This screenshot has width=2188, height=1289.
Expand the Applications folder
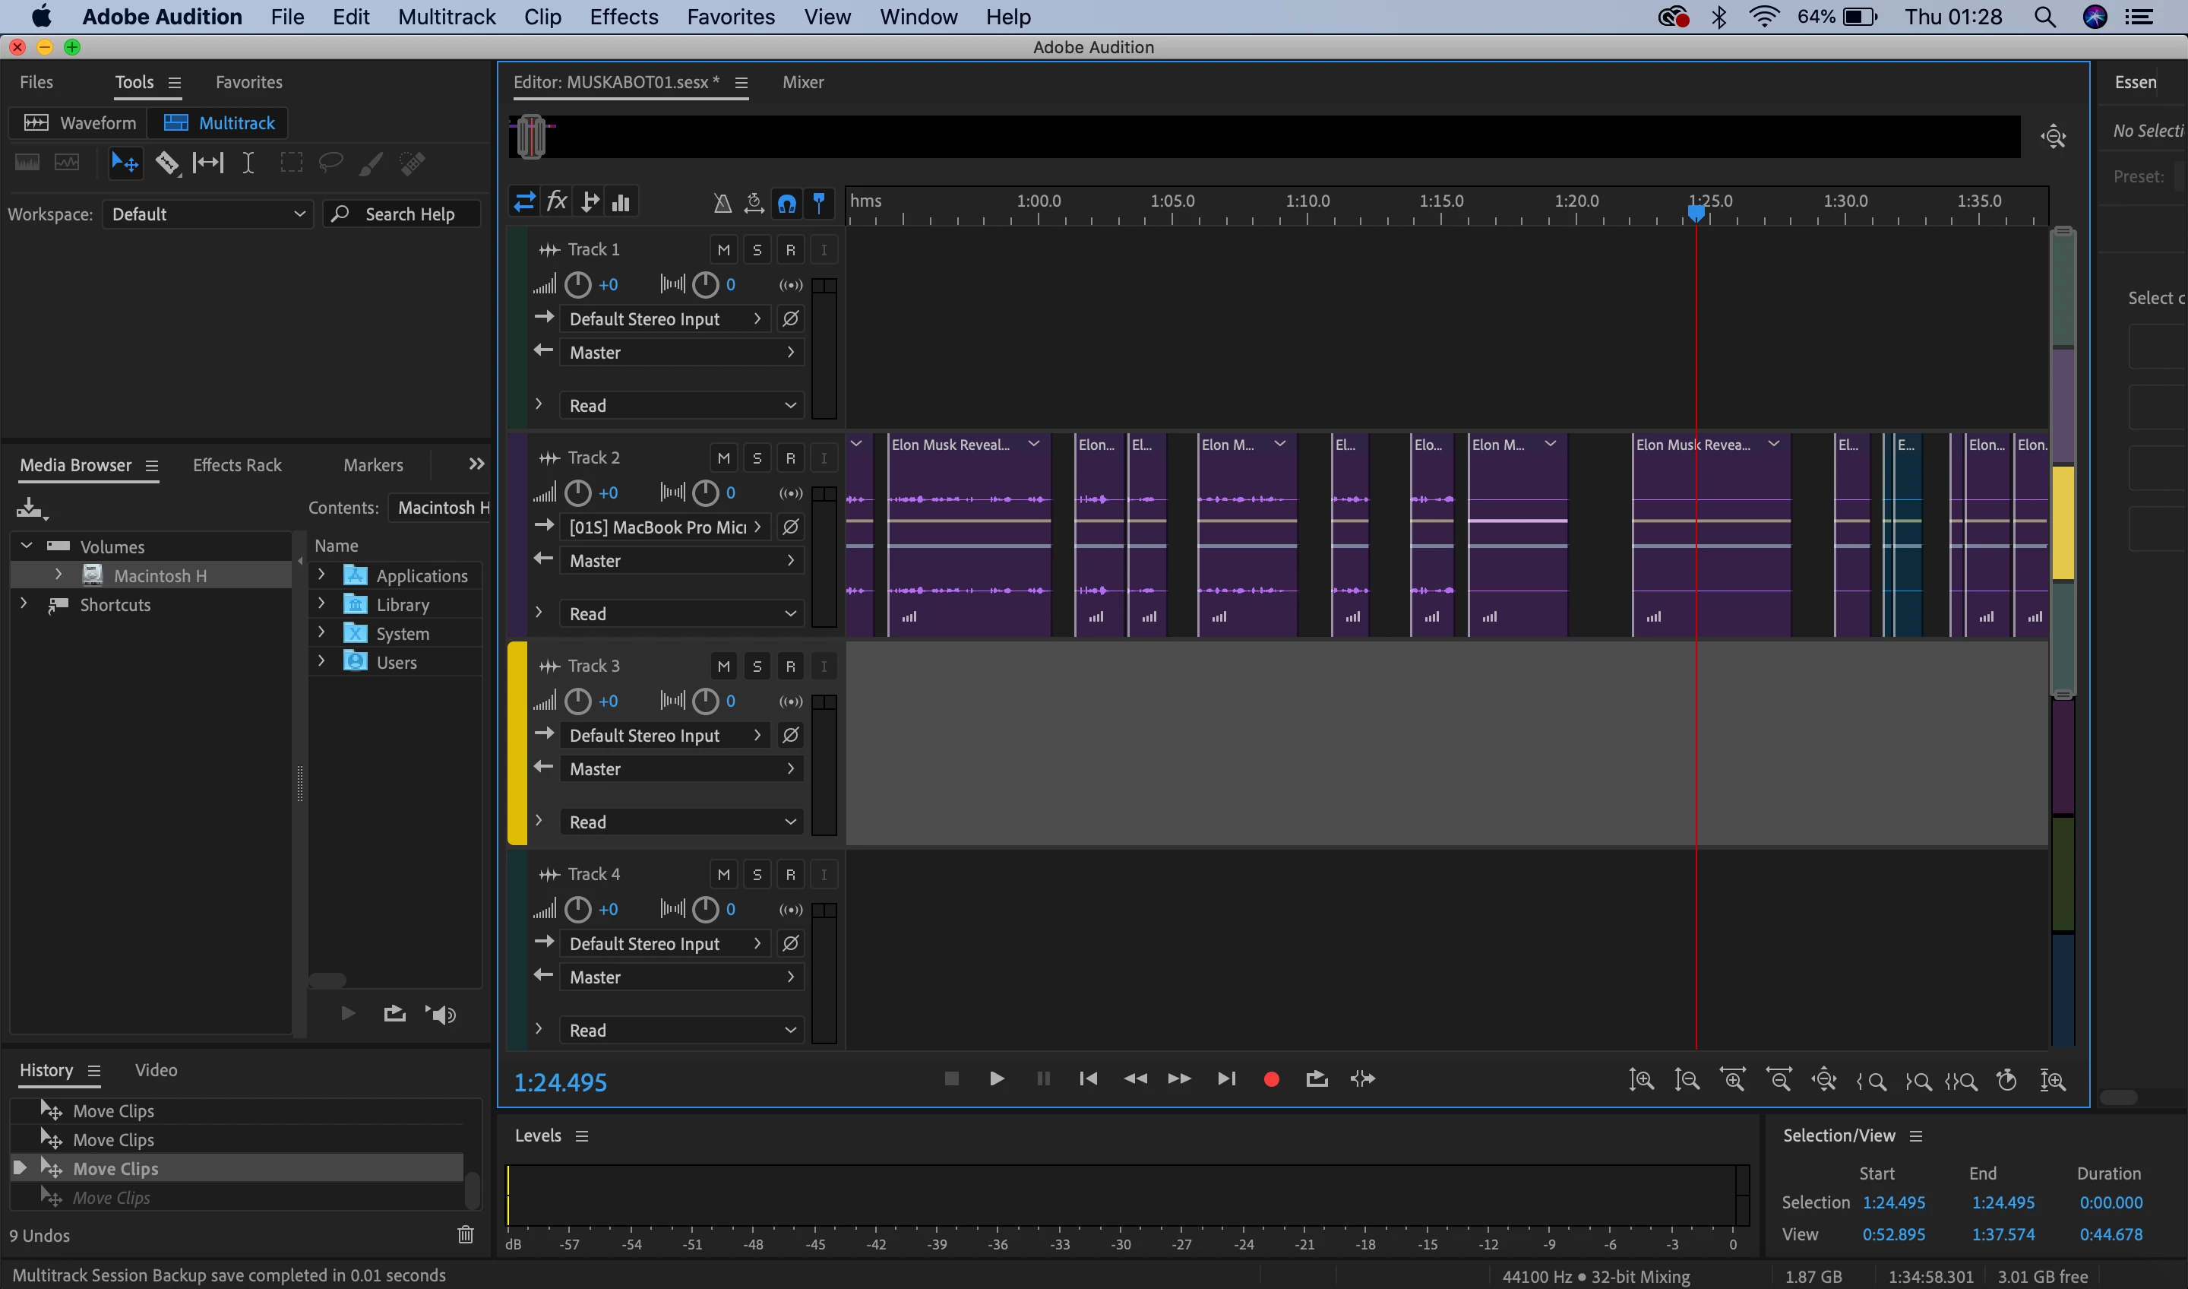[321, 575]
